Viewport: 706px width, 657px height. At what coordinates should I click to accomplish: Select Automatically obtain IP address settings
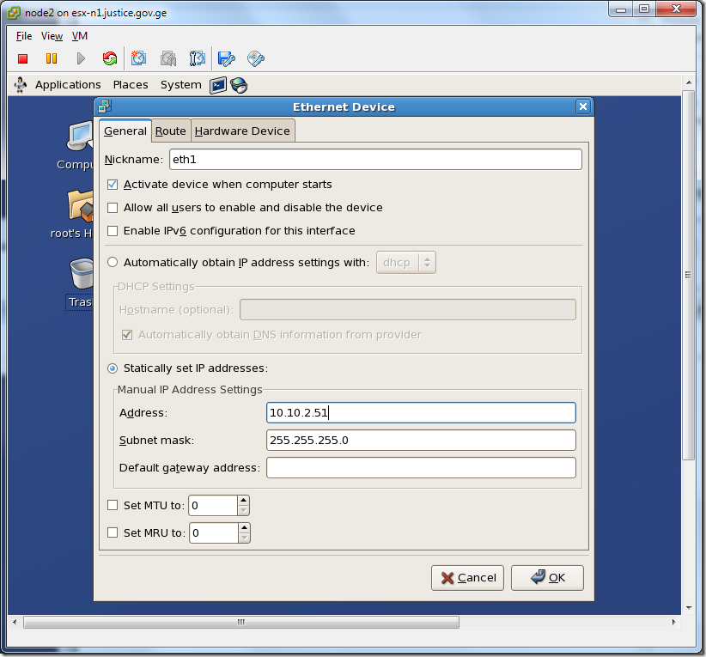[x=113, y=262]
